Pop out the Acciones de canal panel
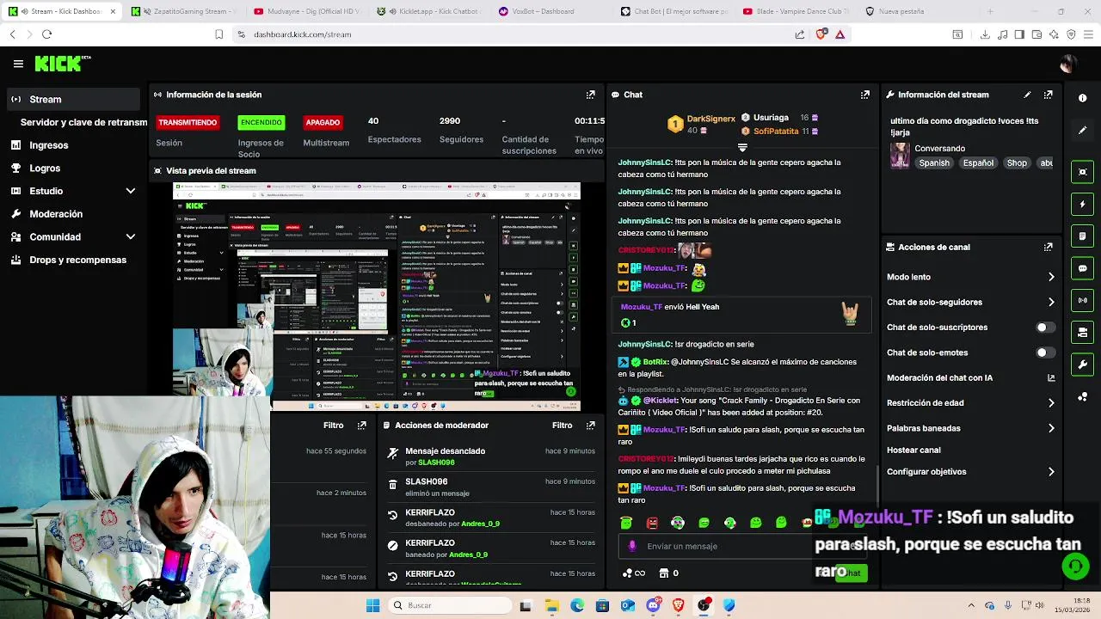1101x619 pixels. (x=1048, y=247)
